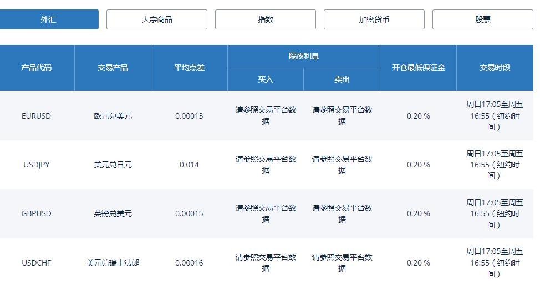Select the EURUSD product code
Viewport: 540px width, 285px height.
37,116
